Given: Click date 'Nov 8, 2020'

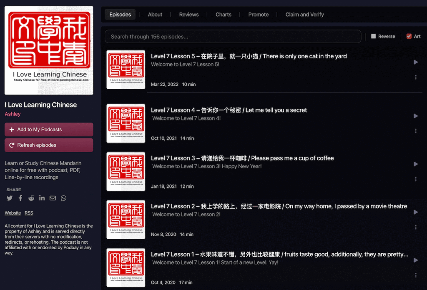Looking at the screenshot, I should tap(163, 235).
